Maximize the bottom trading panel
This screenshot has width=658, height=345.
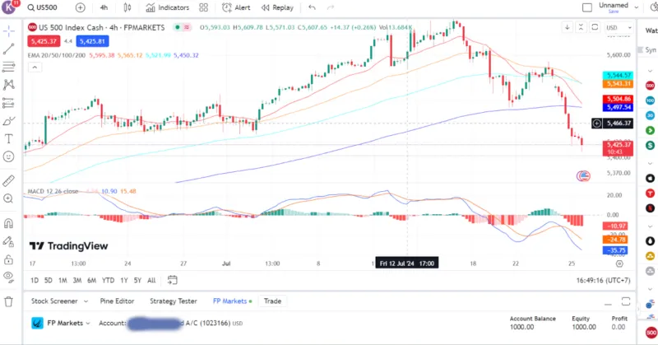tap(626, 301)
